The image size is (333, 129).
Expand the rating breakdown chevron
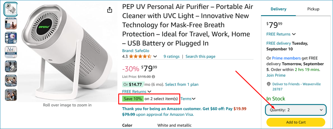(x=155, y=57)
